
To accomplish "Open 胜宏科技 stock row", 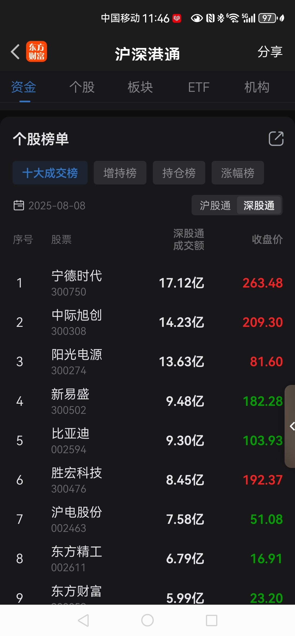I will [147, 480].
